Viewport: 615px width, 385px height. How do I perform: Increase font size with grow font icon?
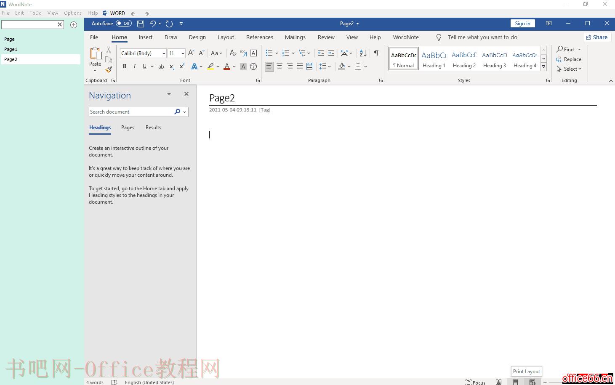[x=191, y=53]
